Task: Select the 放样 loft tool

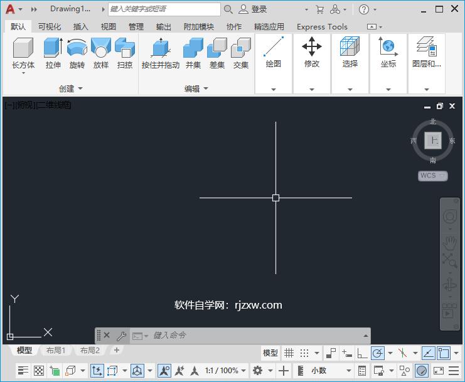Action: [x=101, y=53]
